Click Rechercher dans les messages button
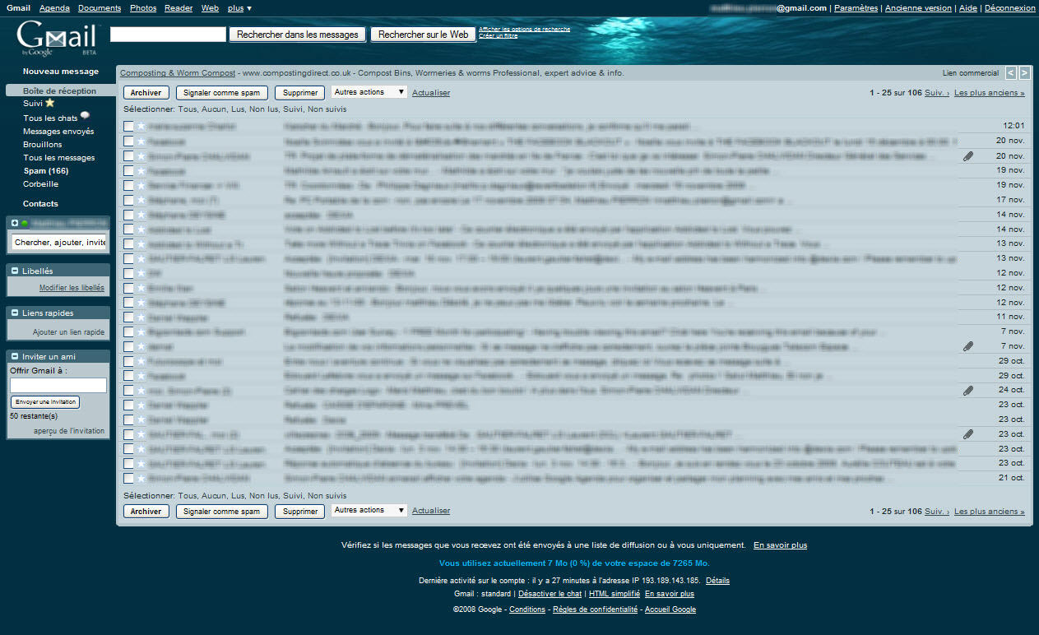 pyautogui.click(x=297, y=35)
